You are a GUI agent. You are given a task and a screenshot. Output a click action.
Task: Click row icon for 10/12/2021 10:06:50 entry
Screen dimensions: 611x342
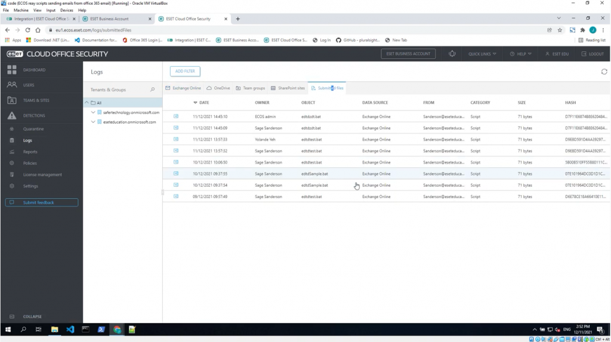176,162
